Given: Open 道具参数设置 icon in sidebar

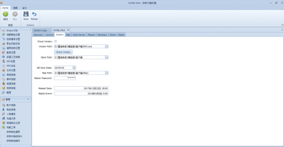Looking at the screenshot, I should (3, 48).
